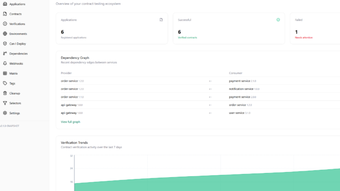Click the Dependencies branch icon

click(5, 54)
